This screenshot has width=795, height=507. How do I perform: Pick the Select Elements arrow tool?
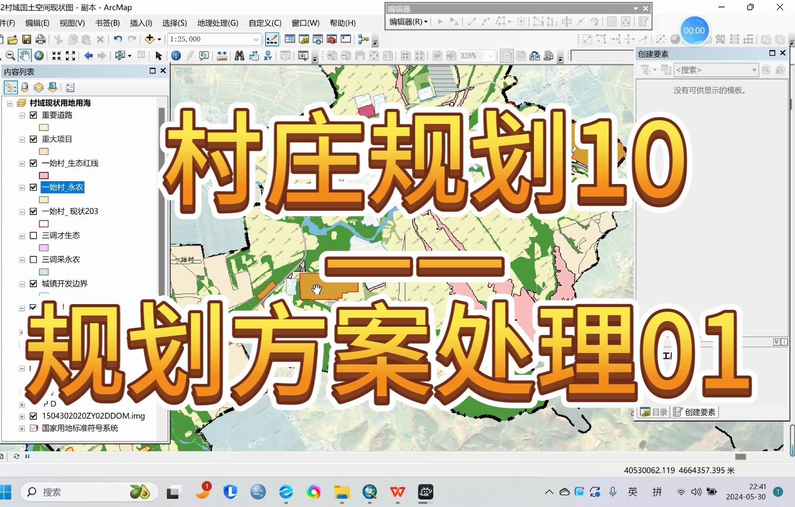pos(159,56)
